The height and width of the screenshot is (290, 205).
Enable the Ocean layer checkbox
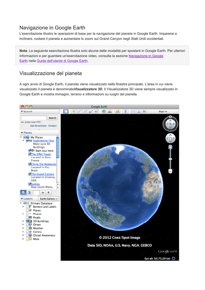[x=27, y=225]
